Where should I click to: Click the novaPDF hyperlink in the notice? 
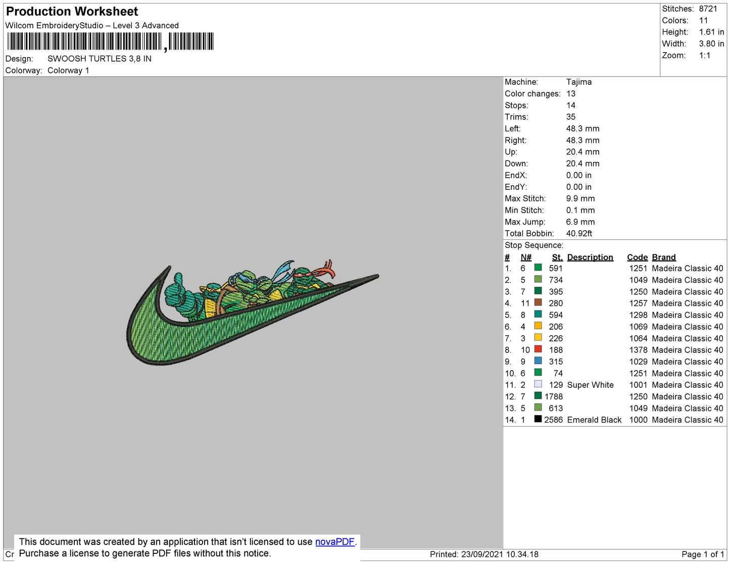334,542
